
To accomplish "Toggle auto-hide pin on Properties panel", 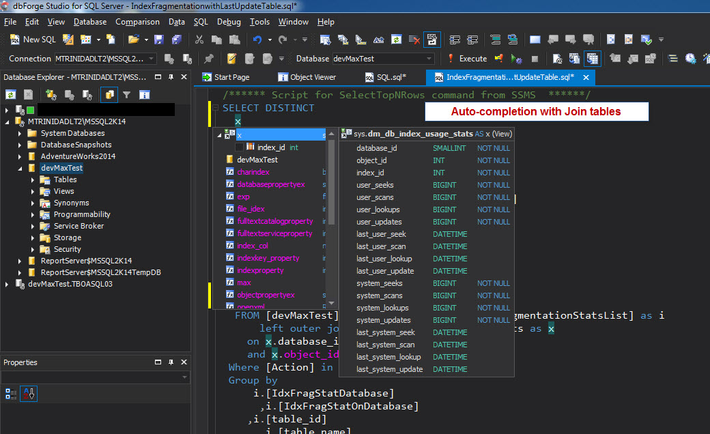I will [x=171, y=362].
